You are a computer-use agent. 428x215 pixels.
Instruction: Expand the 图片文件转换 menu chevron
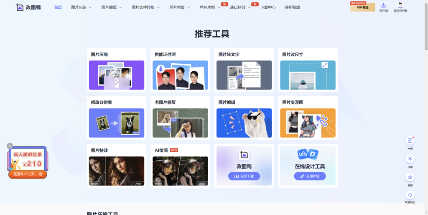158,7
